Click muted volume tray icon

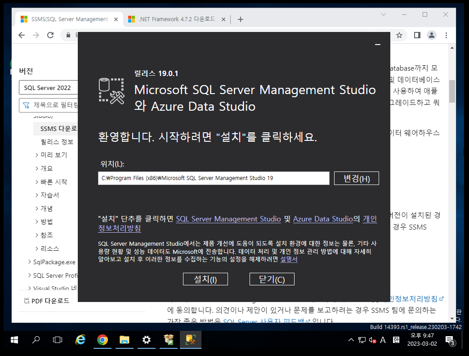coord(372,340)
